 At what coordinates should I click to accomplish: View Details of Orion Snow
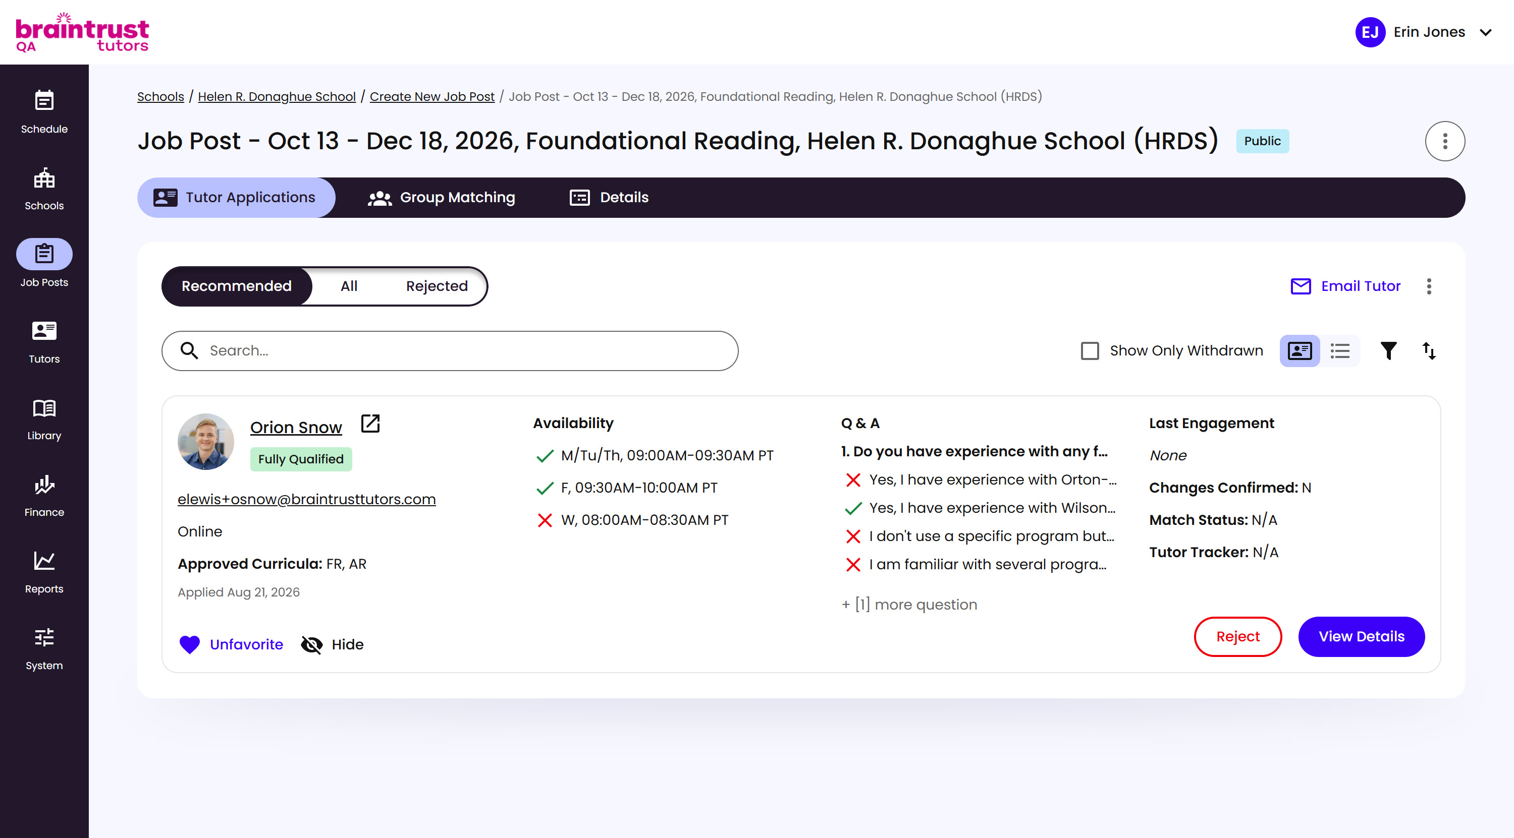tap(1361, 637)
